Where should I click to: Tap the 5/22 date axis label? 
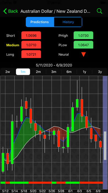click(x=42, y=191)
